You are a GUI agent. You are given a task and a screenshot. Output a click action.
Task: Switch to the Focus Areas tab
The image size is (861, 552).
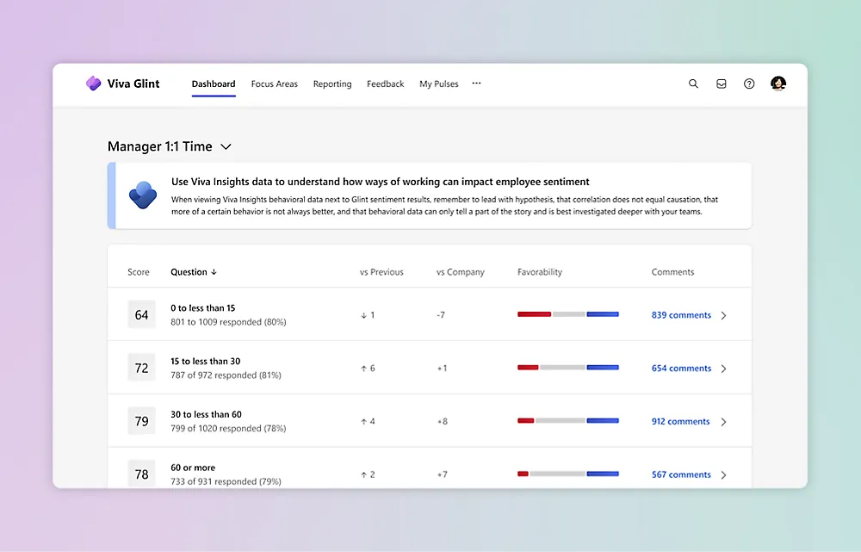click(x=274, y=84)
